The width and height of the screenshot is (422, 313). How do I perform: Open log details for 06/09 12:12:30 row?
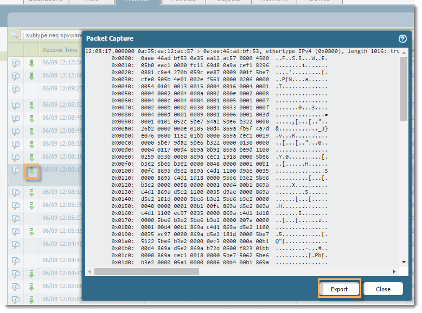[x=16, y=63]
